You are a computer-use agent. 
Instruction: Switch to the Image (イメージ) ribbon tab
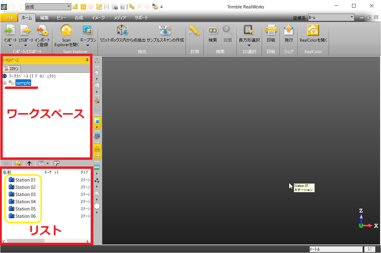[x=98, y=18]
